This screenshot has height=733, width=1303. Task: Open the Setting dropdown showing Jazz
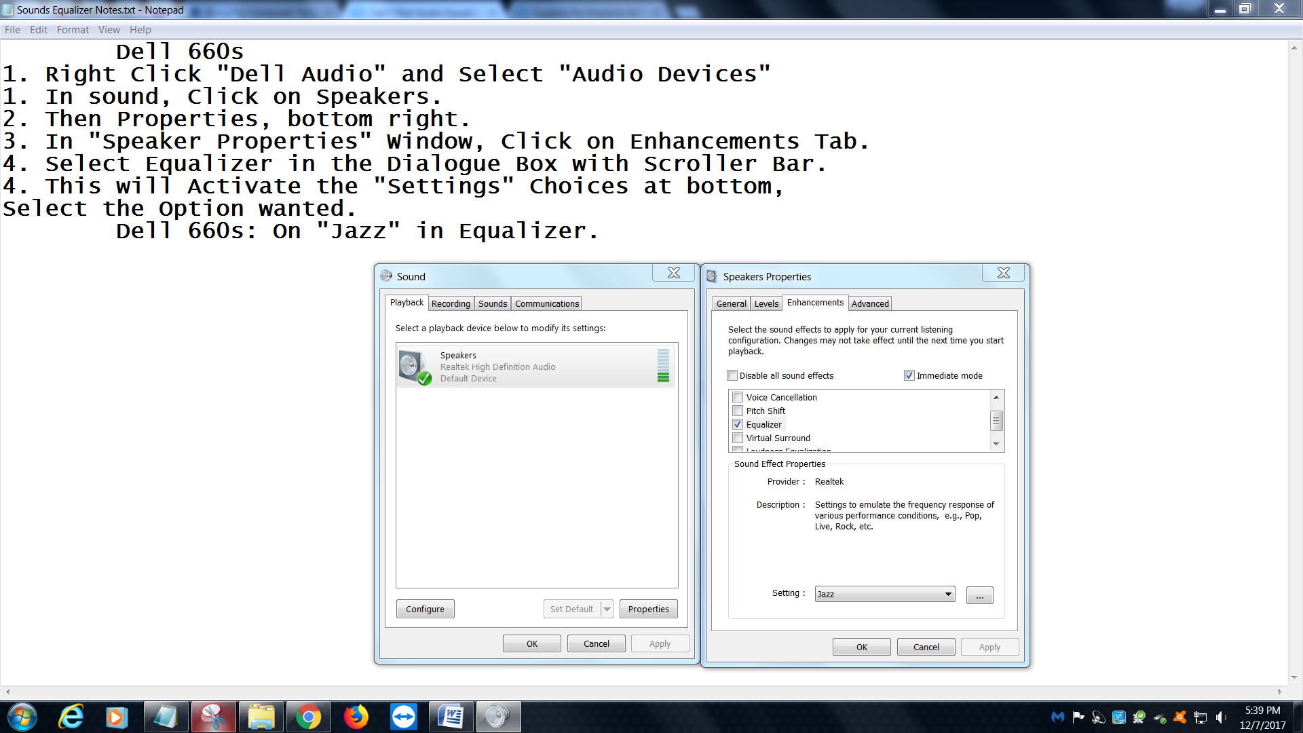[x=949, y=593]
